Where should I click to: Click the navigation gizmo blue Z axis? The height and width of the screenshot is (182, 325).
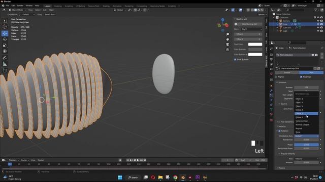coord(222,20)
